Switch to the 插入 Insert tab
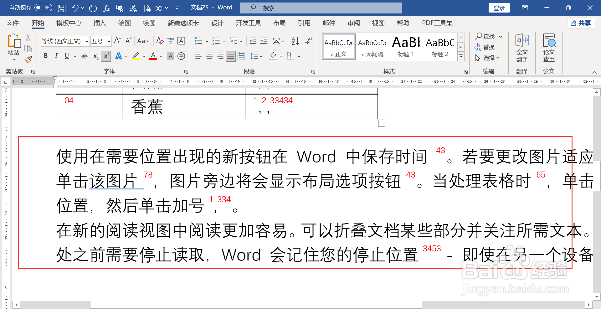Image resolution: width=601 pixels, height=309 pixels. 100,23
